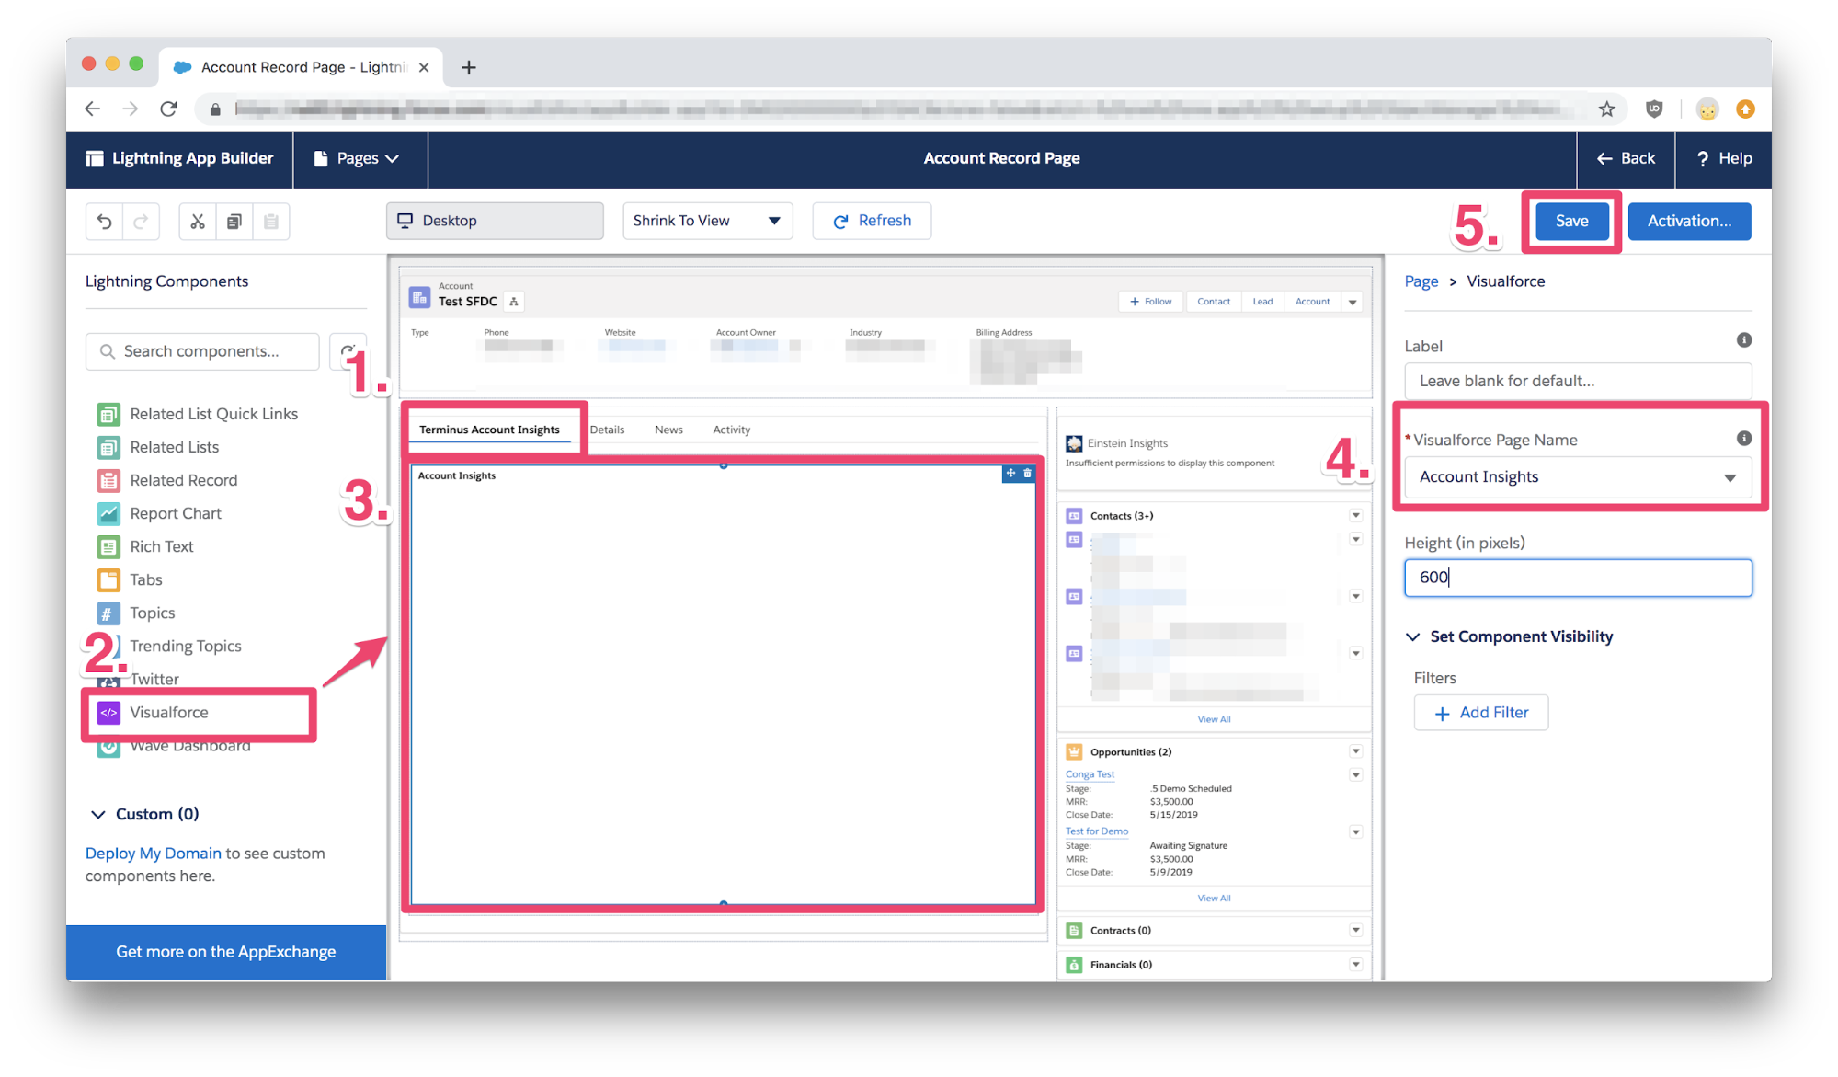Open the Contracts (0) dropdown arrow
The width and height of the screenshot is (1838, 1077).
1355,931
